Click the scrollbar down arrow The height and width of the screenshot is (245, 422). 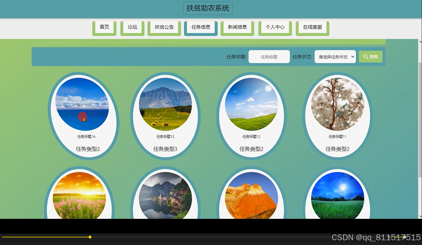tap(420, 216)
